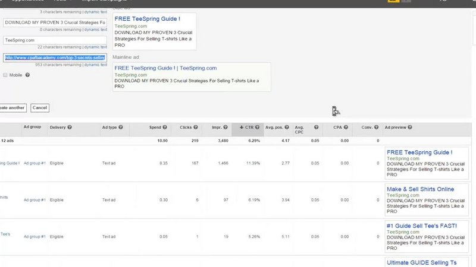The width and height of the screenshot is (476, 267).
Task: Open mainline ad FREE TeeSpring Guide headline
Action: coord(165,68)
